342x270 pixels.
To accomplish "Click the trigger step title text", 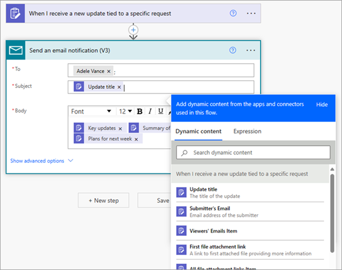I will pos(100,14).
